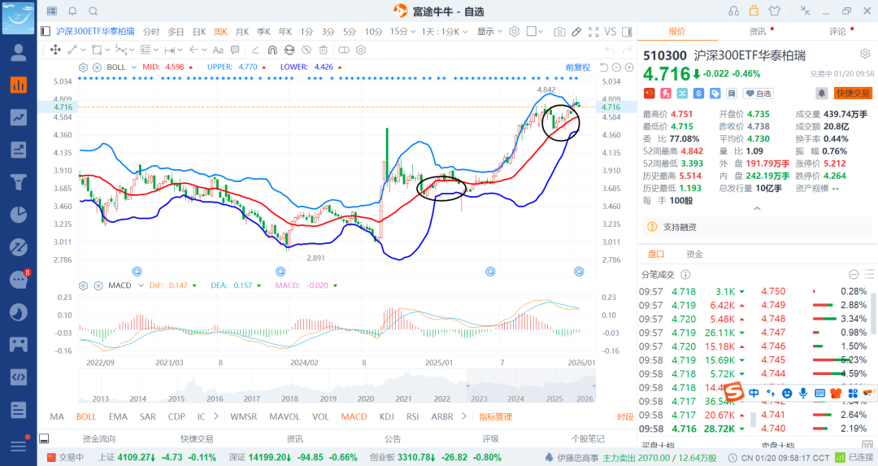Switch to 周K weekly chart
The image size is (878, 466).
click(x=220, y=32)
